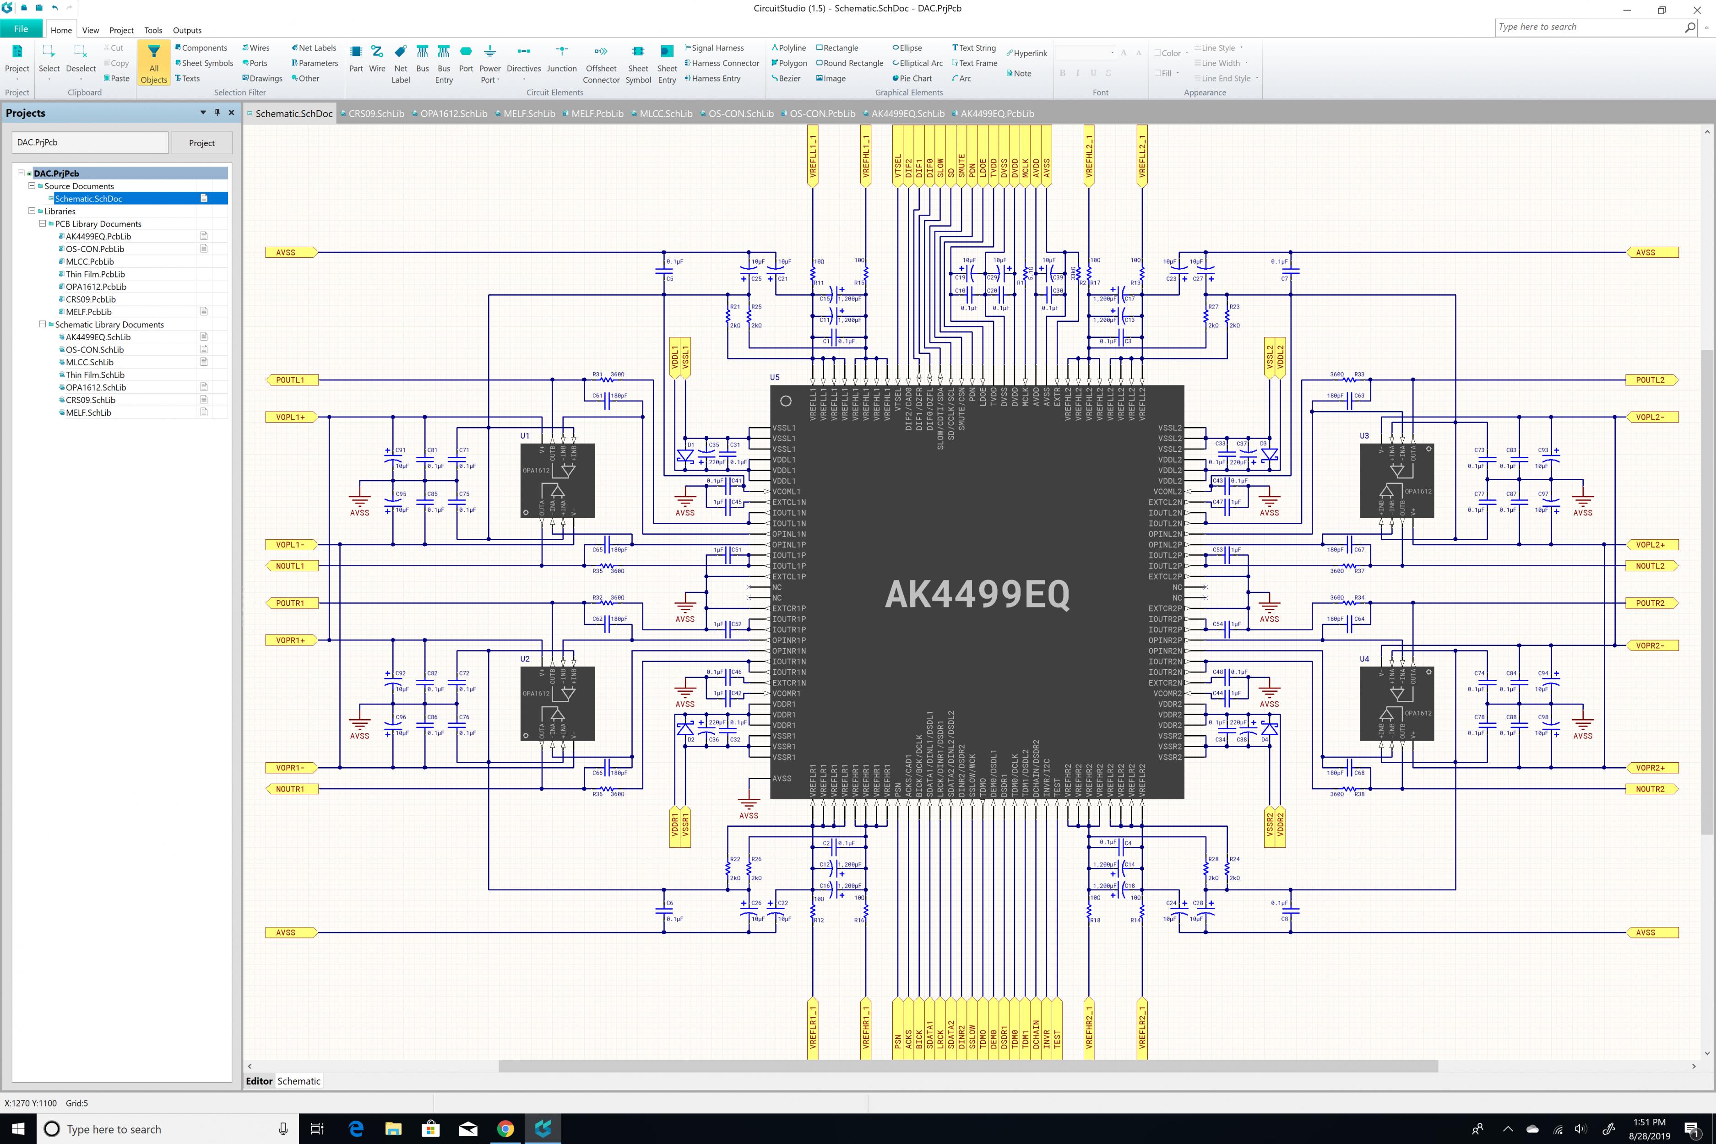This screenshot has width=1716, height=1144.
Task: Place a Net Label
Action: tap(401, 64)
